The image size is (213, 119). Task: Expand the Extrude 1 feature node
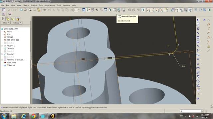click(x=2, y=54)
